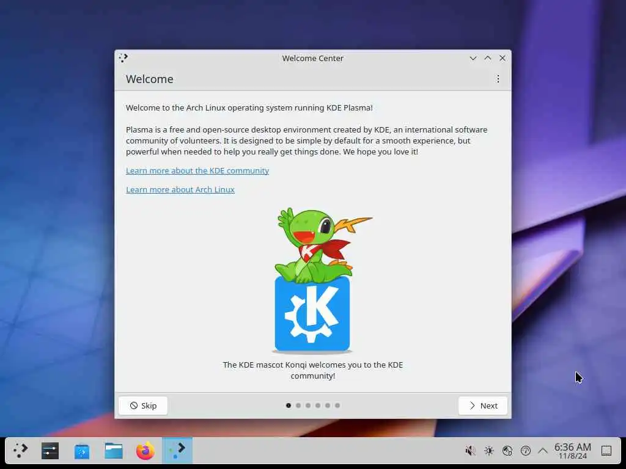Close the Welcome Center window
The image size is (626, 469).
pos(503,58)
